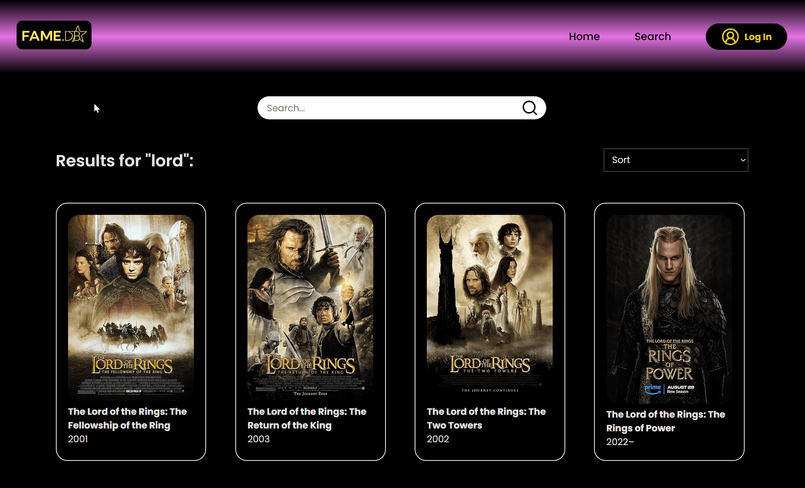Select the card showing year 2022–
805x488 pixels.
[x=669, y=332]
